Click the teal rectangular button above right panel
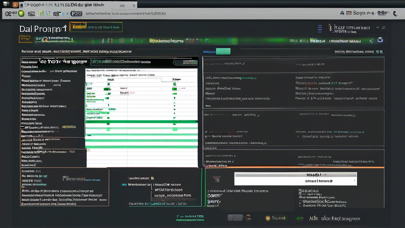The image size is (405, 228). coord(223,51)
